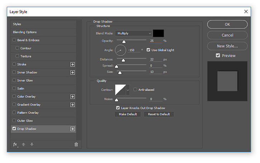Click the Spread slider handle
Screen dimensions: 260x163
pos(117,66)
